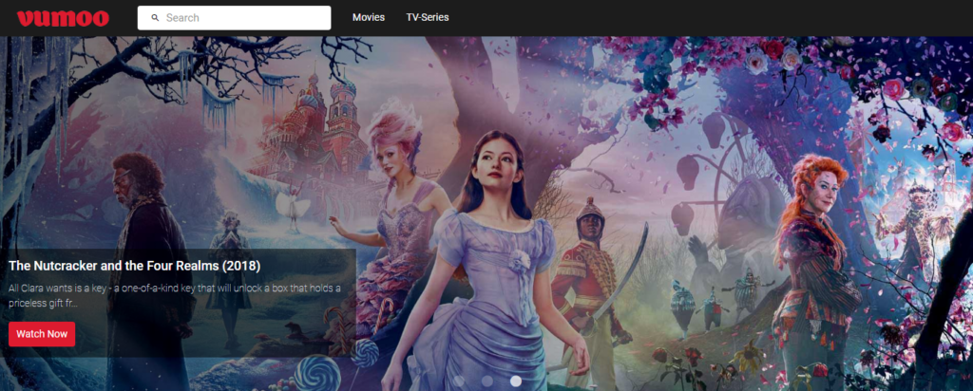Focus the Search input field

click(234, 18)
